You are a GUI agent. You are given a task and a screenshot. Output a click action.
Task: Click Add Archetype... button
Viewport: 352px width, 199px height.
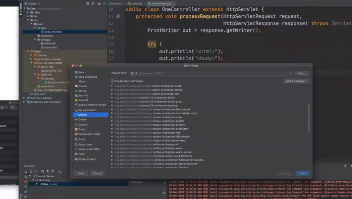pos(296,81)
